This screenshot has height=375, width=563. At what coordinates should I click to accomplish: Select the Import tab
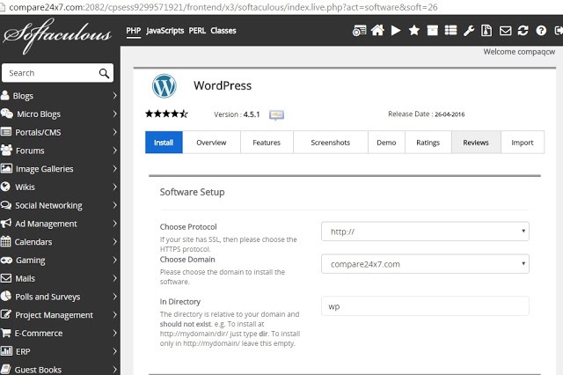pos(522,143)
